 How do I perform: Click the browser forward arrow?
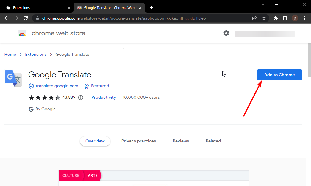point(16,18)
